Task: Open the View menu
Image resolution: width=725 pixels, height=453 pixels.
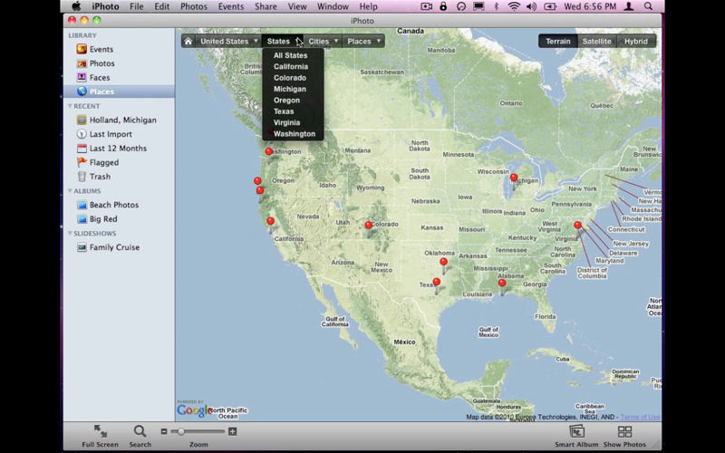Action: pos(297,6)
